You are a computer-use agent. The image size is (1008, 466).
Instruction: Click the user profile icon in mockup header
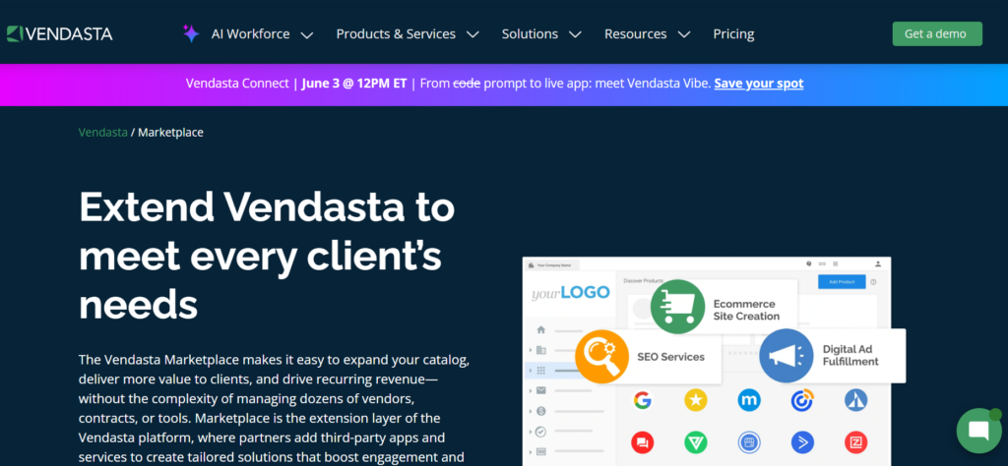(877, 263)
